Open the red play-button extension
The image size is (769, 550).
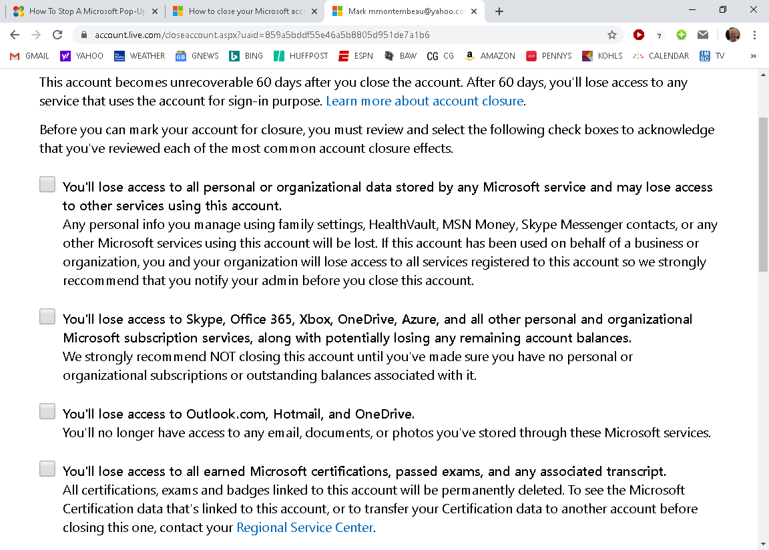coord(639,35)
